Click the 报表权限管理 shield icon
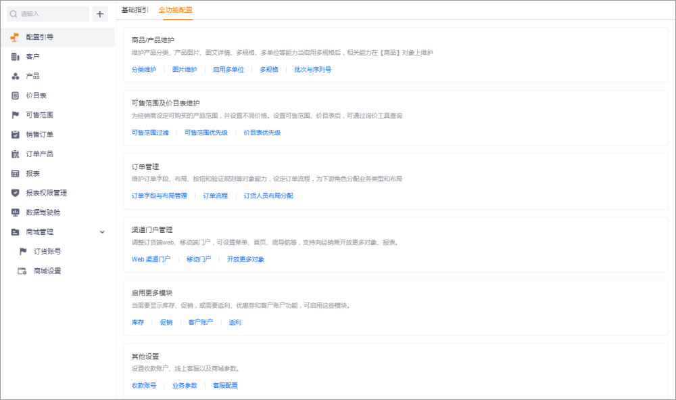The width and height of the screenshot is (676, 400). (x=15, y=193)
